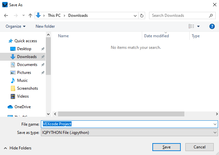Click the Forward navigation arrow
Screen dimensions: 219x155
pos(16,15)
